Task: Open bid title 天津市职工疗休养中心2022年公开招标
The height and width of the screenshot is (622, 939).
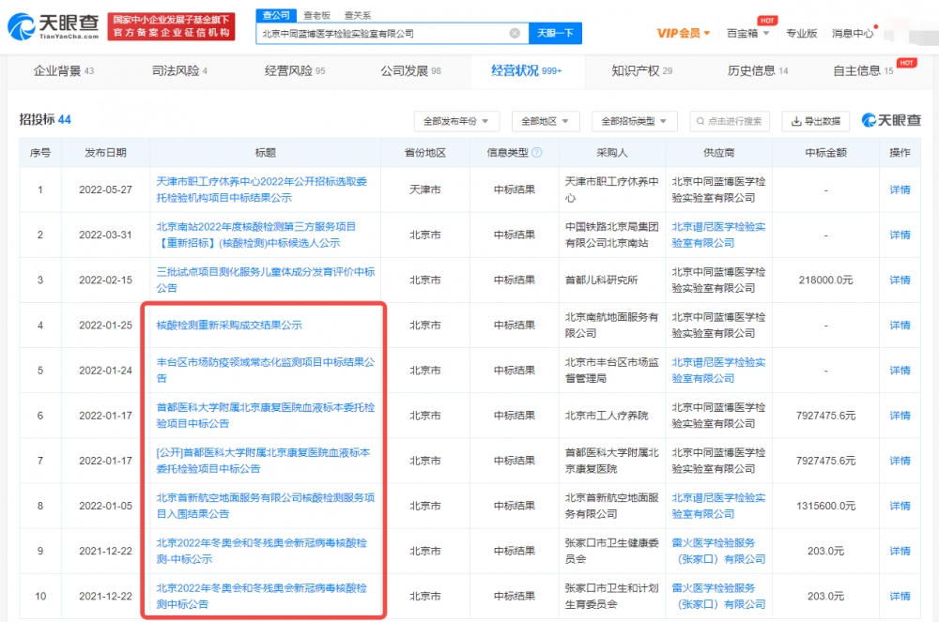Action: [262, 190]
